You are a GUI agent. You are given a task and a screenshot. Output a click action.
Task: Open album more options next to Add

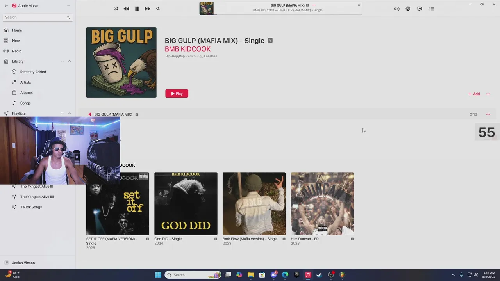[488, 94]
